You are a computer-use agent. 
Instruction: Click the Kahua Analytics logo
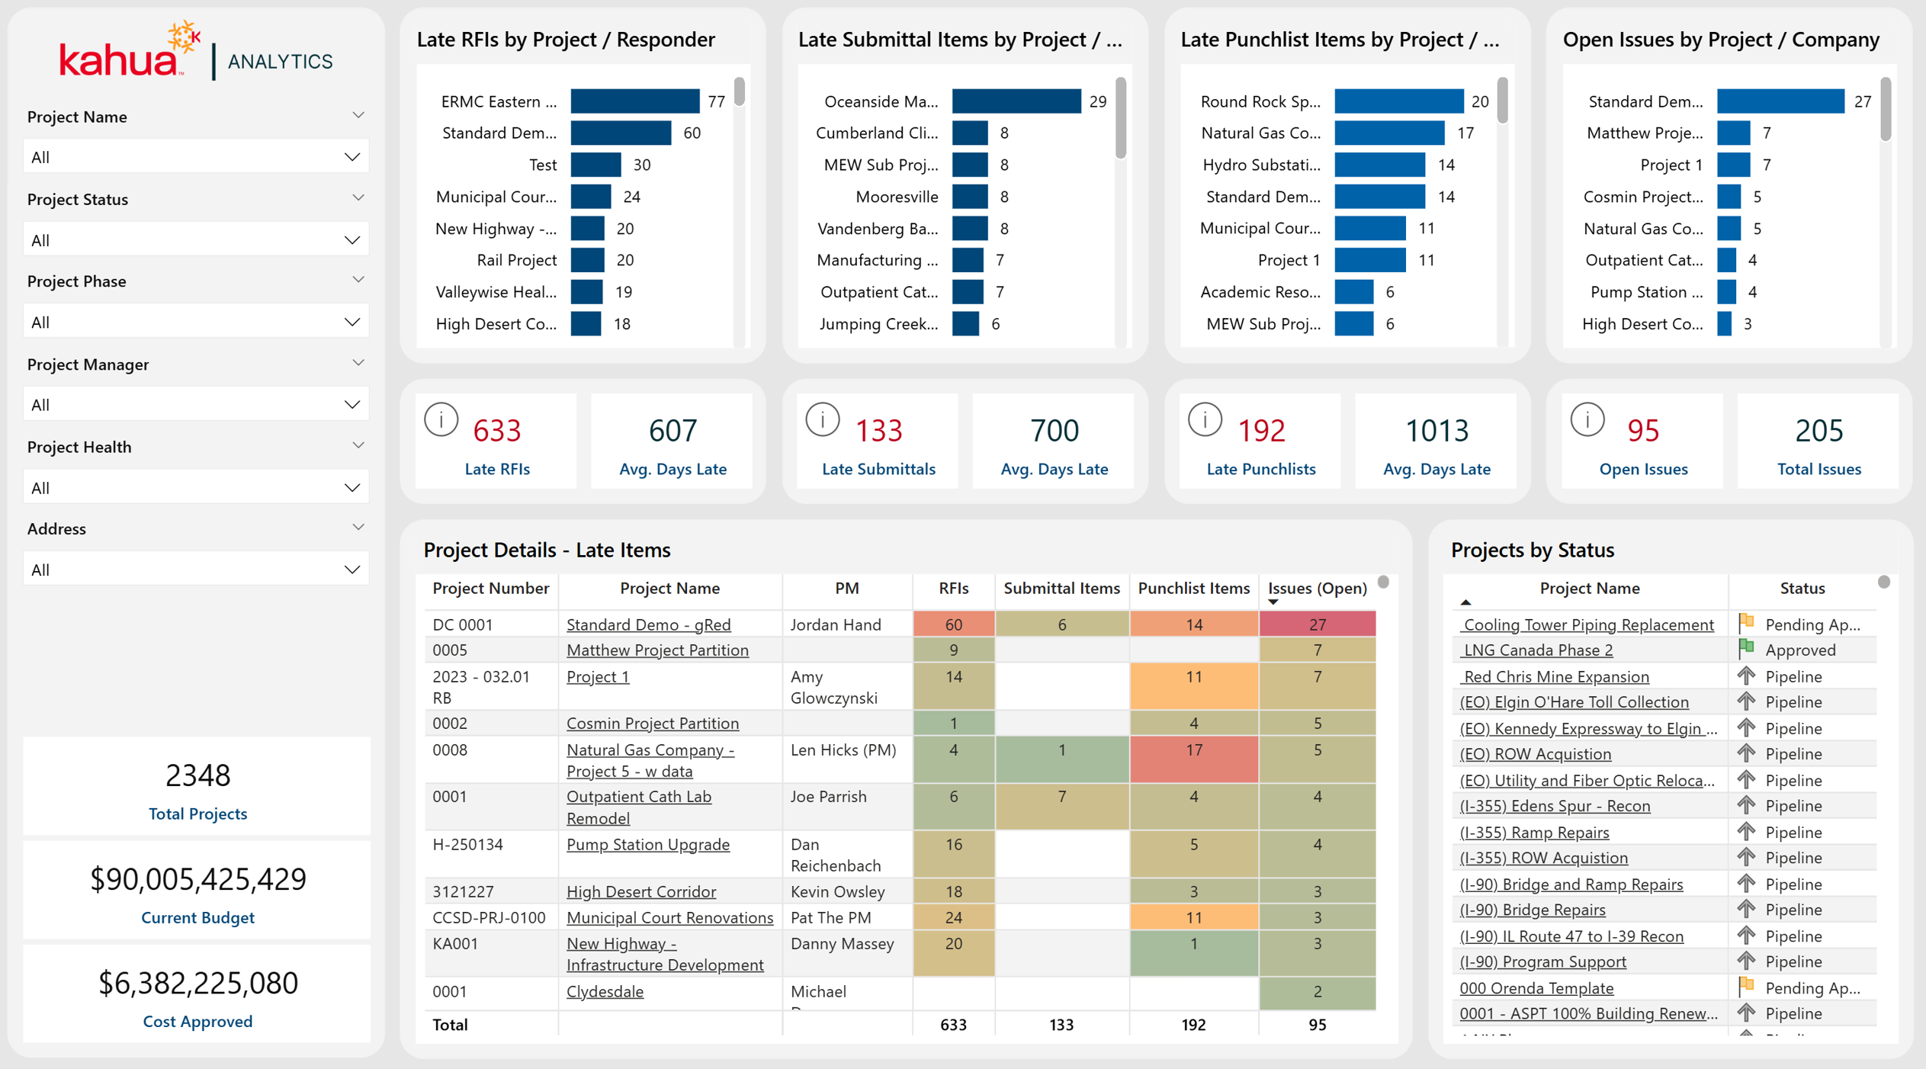pyautogui.click(x=196, y=52)
